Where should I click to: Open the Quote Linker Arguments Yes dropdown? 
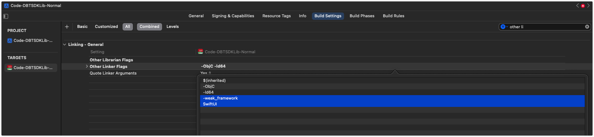pos(206,73)
